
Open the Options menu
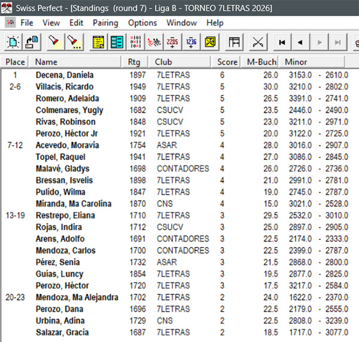pyautogui.click(x=142, y=23)
